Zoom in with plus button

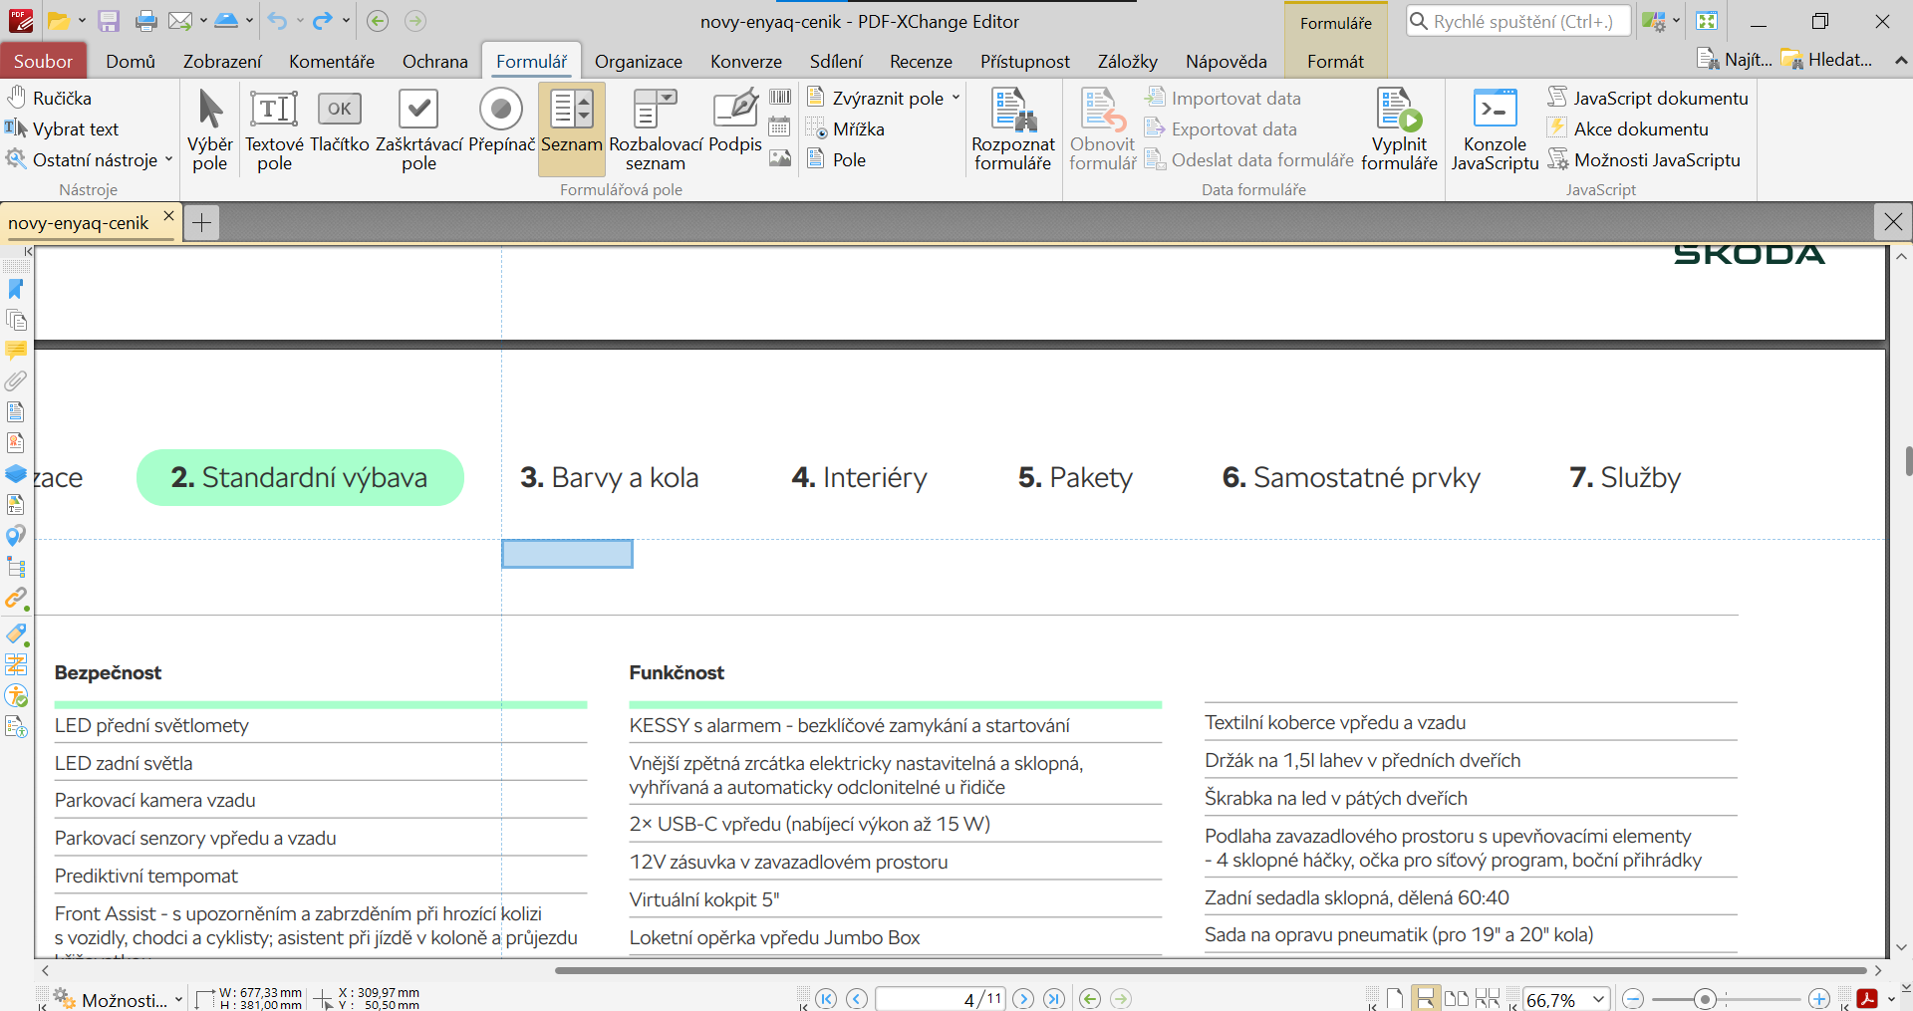click(1819, 999)
